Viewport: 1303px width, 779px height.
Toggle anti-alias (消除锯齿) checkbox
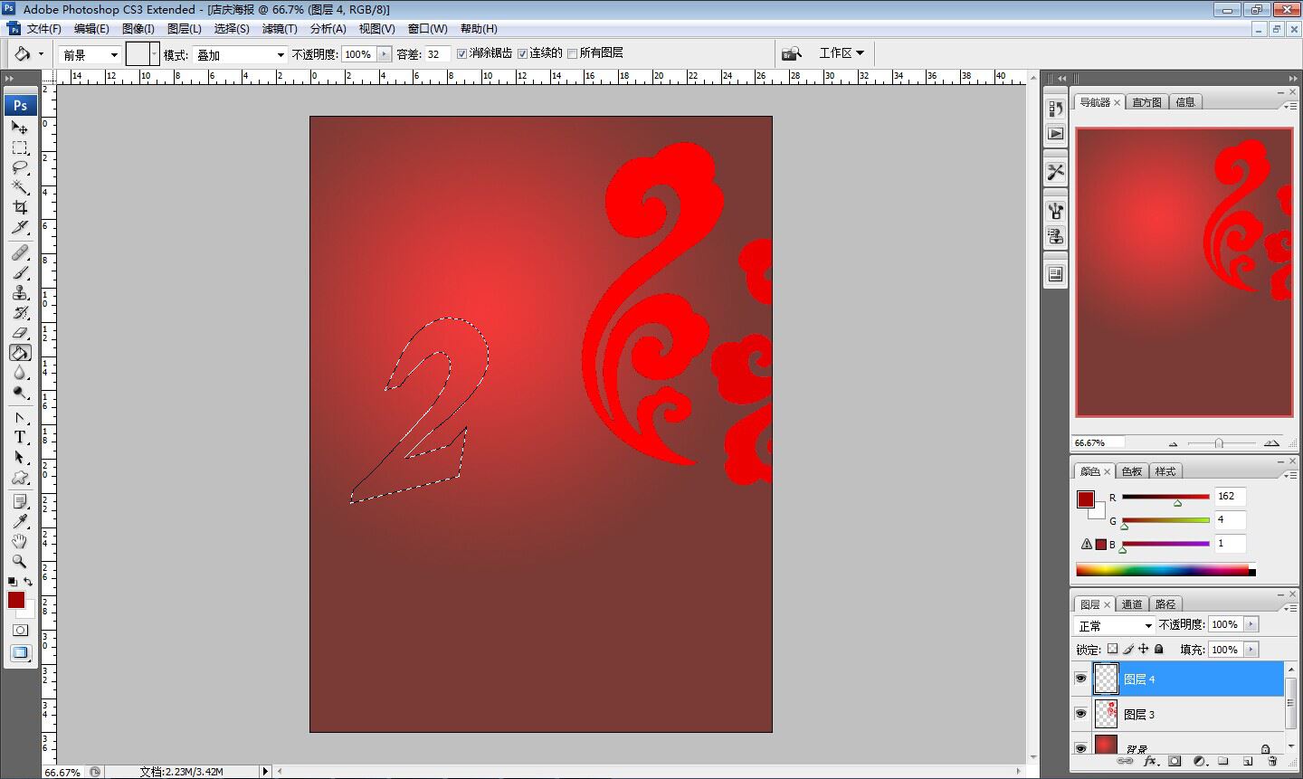tap(461, 53)
